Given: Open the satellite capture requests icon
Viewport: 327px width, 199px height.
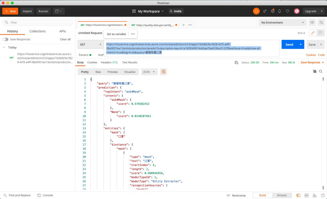Looking at the screenshot, I should [265, 11].
